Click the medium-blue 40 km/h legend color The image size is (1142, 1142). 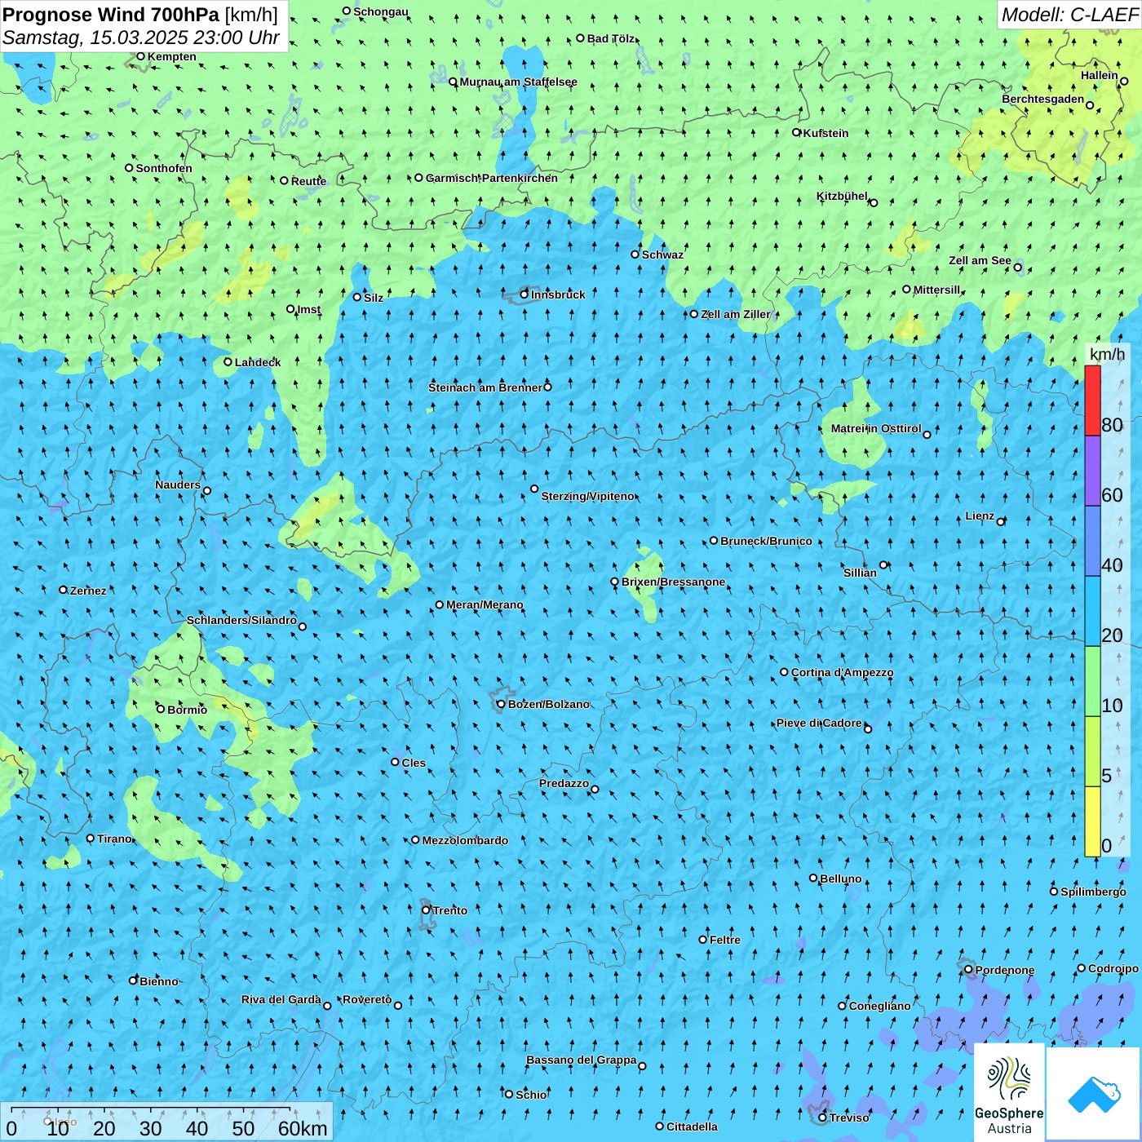[x=1092, y=541]
